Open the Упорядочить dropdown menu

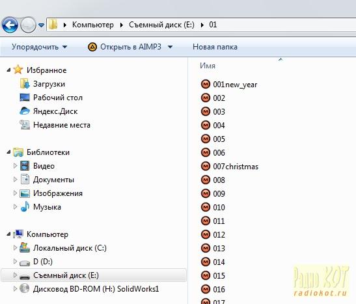click(x=39, y=47)
